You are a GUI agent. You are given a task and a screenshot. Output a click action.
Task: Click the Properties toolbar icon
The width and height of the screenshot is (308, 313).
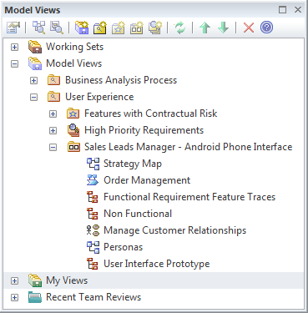[13, 28]
